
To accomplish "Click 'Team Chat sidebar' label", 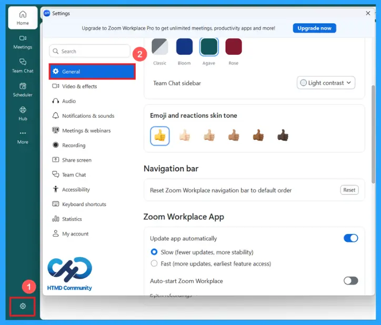I will (177, 83).
